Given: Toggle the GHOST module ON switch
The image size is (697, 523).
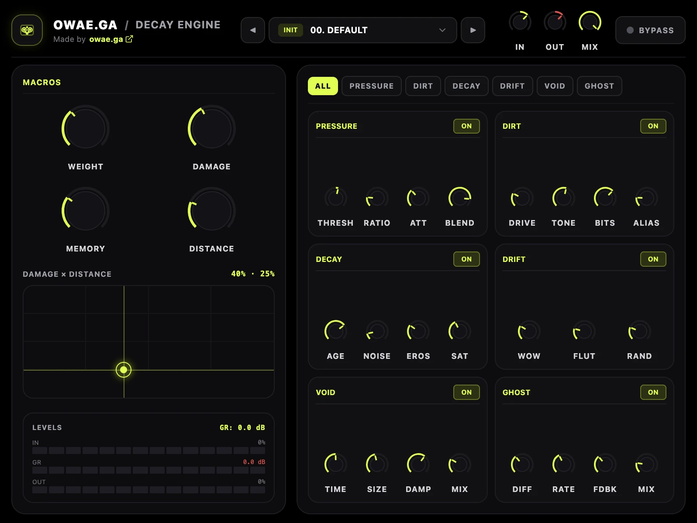Looking at the screenshot, I should click(x=653, y=392).
